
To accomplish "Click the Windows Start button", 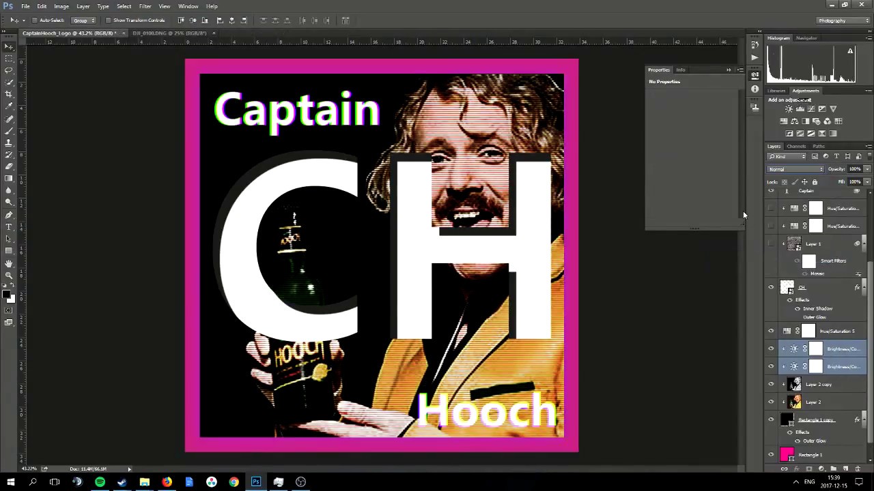I will coord(10,482).
